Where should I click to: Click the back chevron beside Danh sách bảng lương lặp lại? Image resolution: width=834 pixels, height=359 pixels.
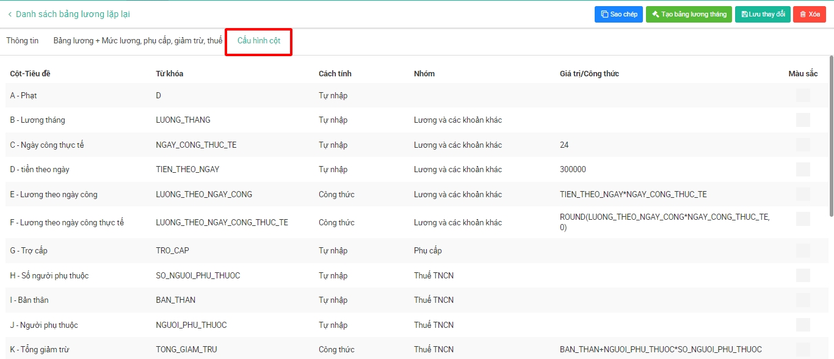click(x=10, y=14)
